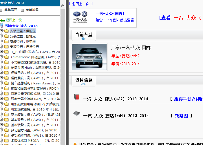Screen dimensions: 203x145
Task: Select the 菜单展开 menu option
Action: click(x=11, y=10)
